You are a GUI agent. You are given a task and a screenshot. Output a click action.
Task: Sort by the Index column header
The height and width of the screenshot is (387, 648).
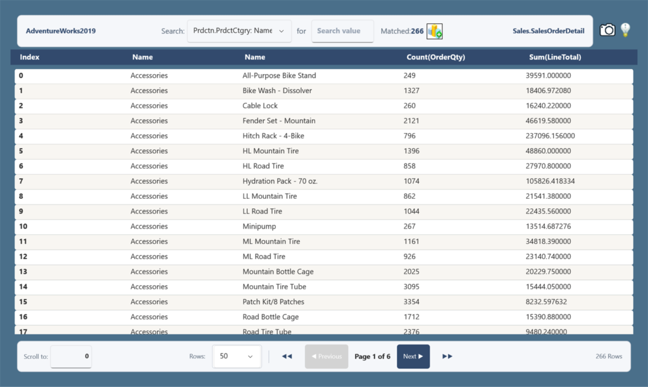[x=30, y=57]
